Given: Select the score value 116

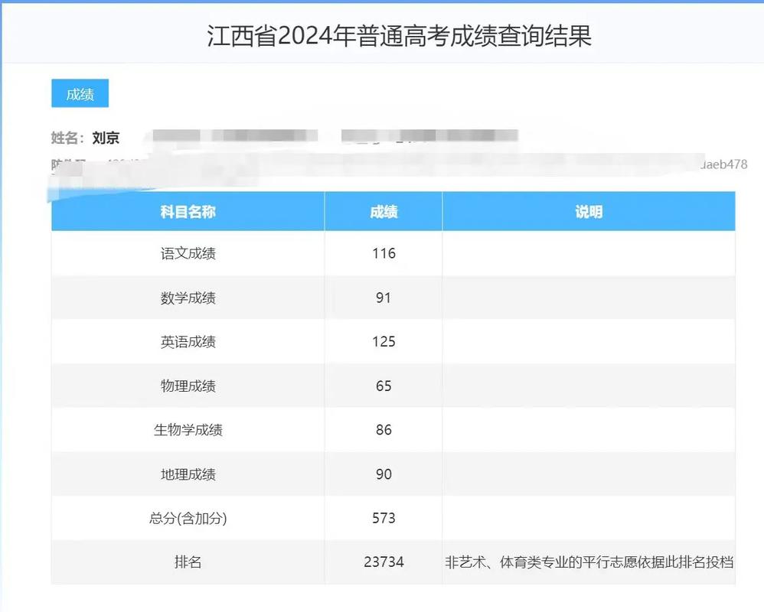Looking at the screenshot, I should click(384, 254).
